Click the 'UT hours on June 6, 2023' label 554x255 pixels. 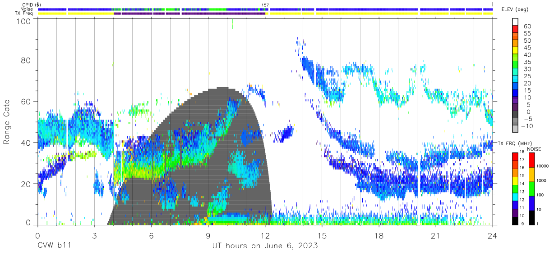[x=265, y=246]
